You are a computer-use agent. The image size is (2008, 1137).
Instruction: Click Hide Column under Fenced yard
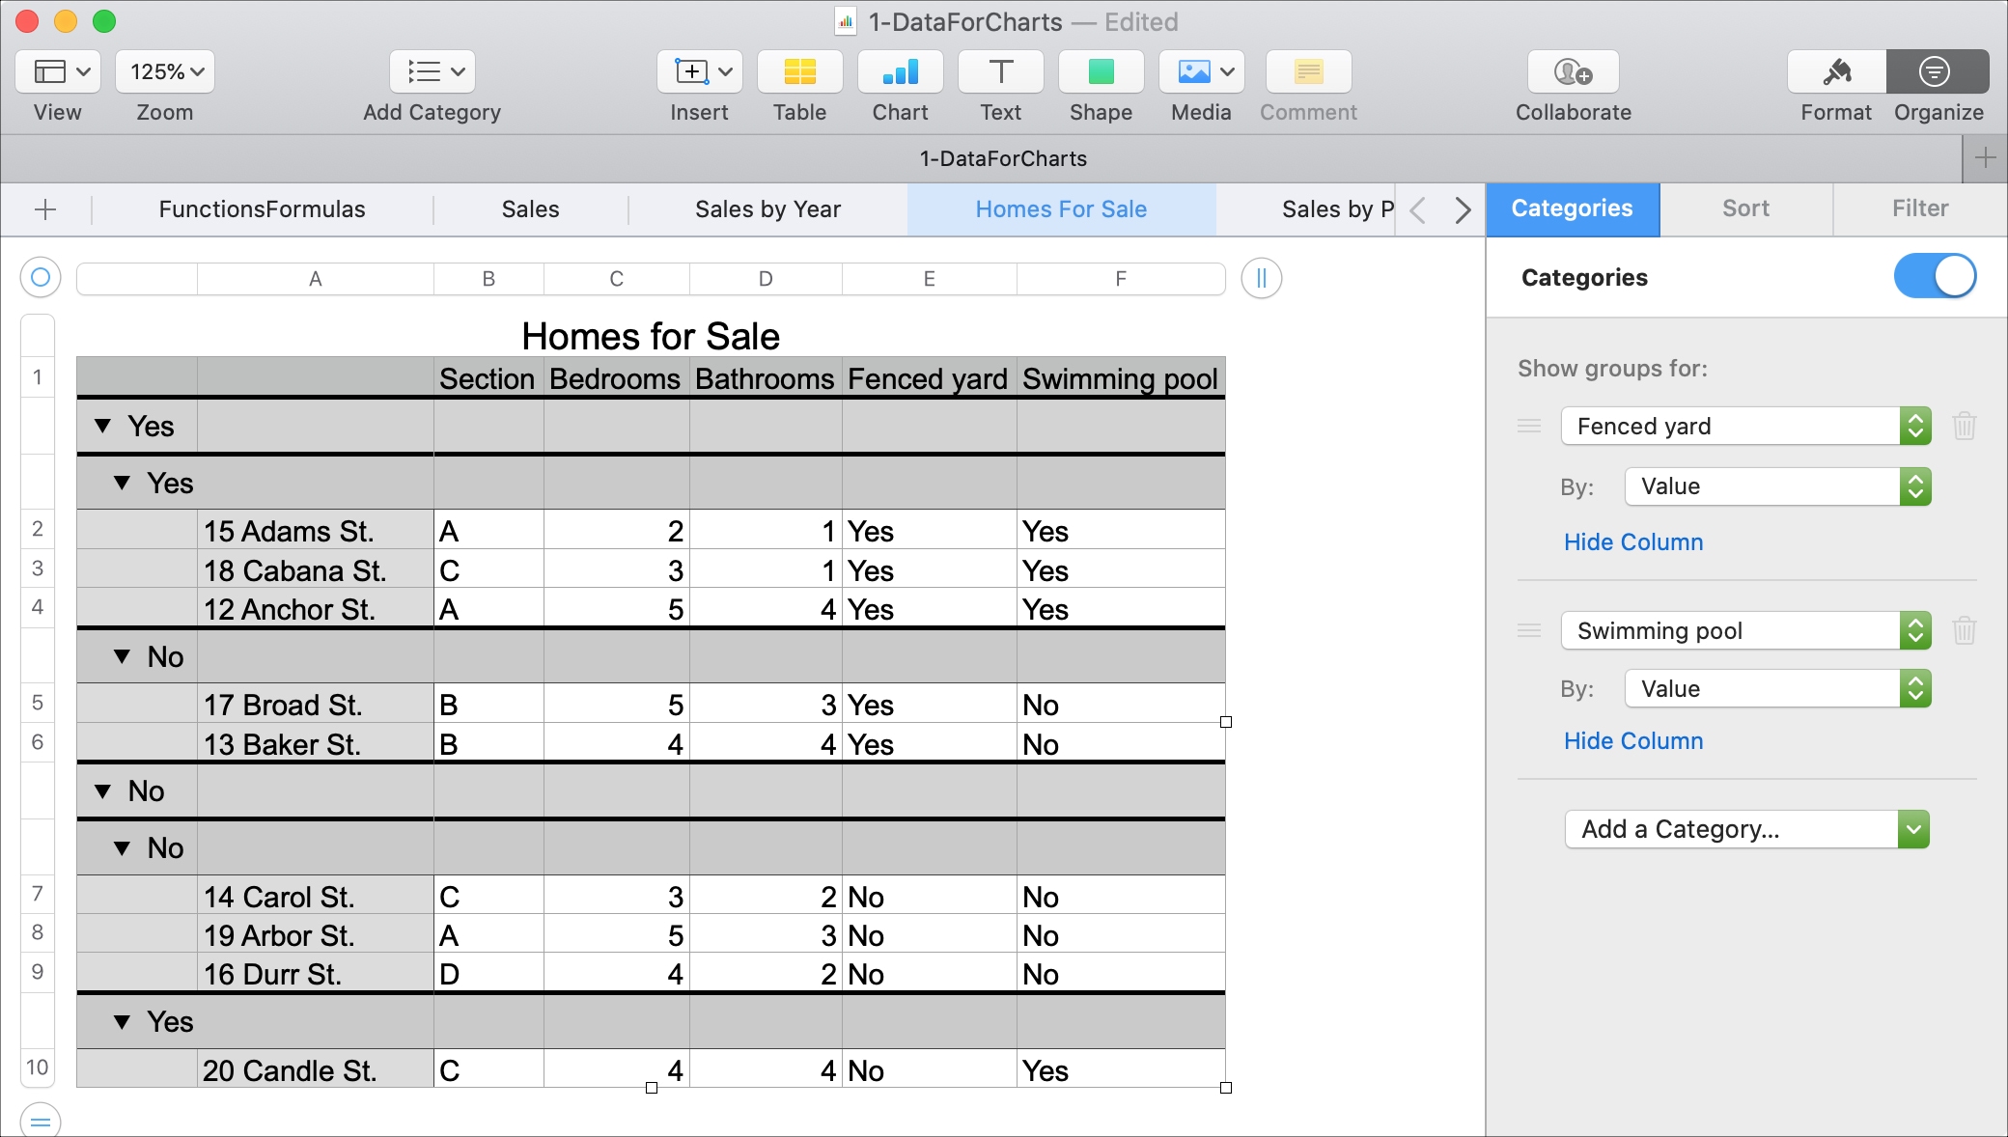1631,541
